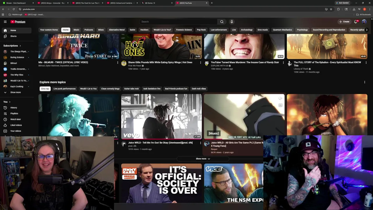Start voice search with the microphone icon
This screenshot has height=210, width=373.
click(232, 22)
